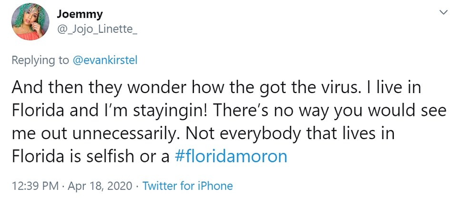Open Joemmy's profile picture avatar
The image size is (458, 198).
30,21
